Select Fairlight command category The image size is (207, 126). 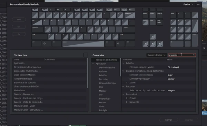point(103,110)
